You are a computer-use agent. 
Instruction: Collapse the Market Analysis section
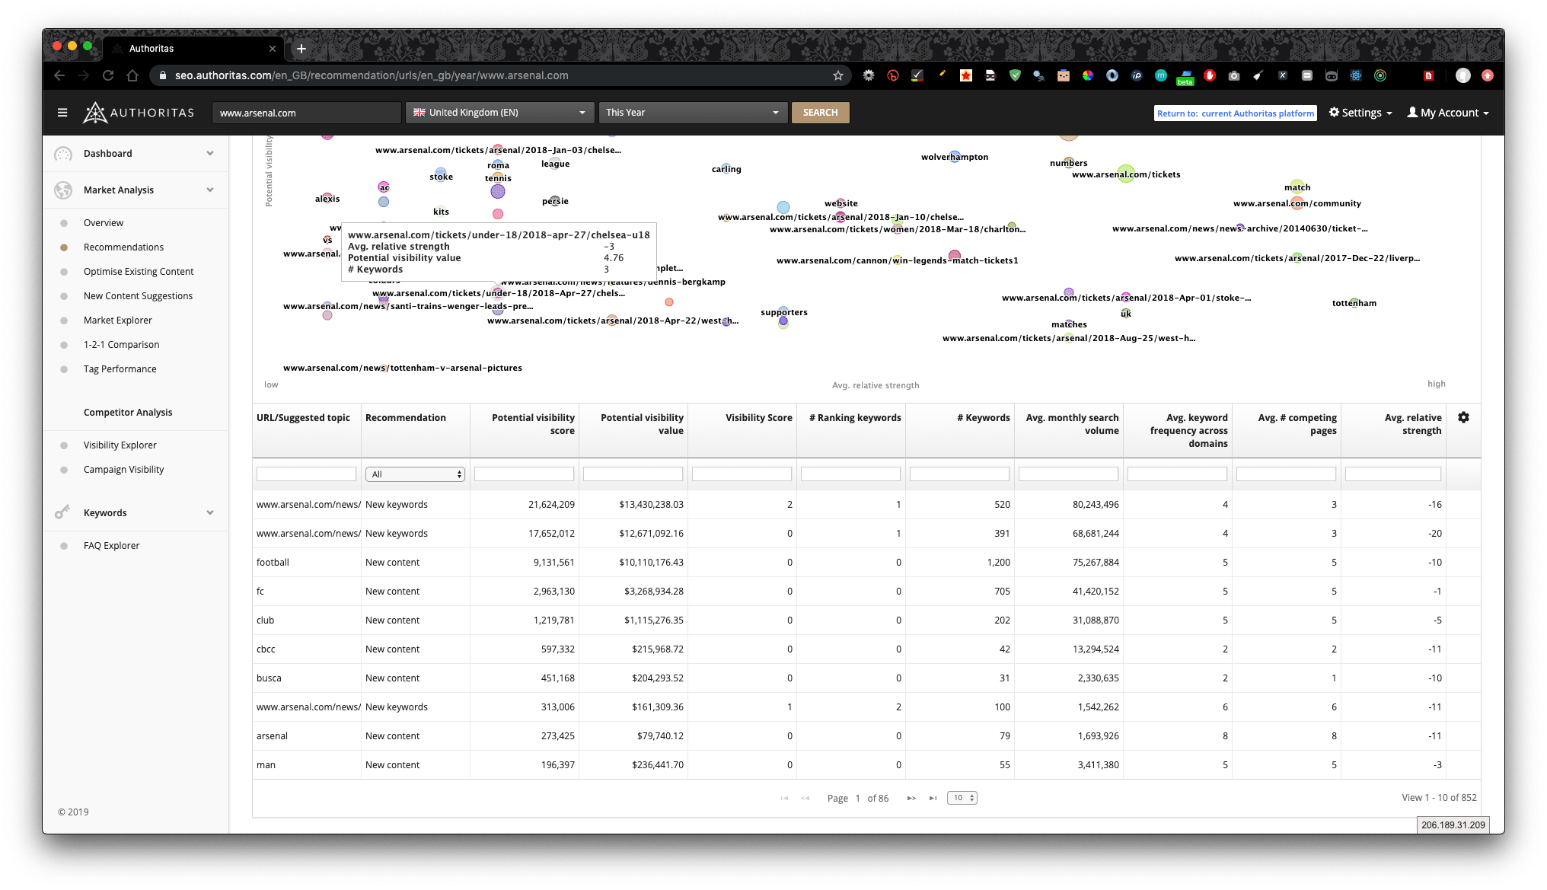click(210, 190)
